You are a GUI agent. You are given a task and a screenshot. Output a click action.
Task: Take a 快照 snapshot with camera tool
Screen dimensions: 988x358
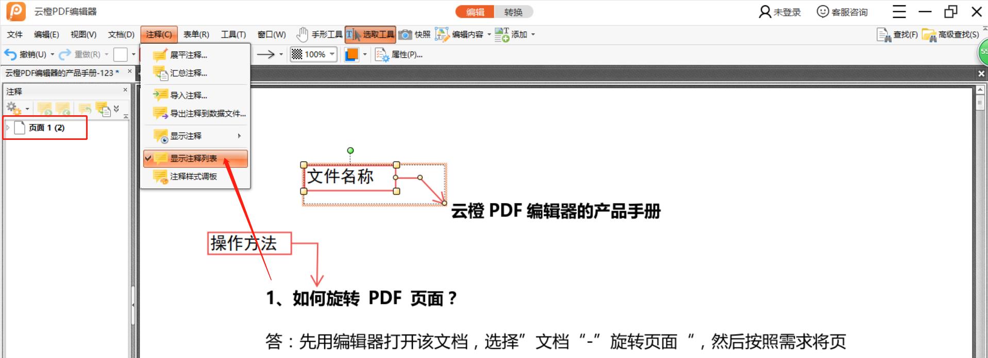pos(414,34)
